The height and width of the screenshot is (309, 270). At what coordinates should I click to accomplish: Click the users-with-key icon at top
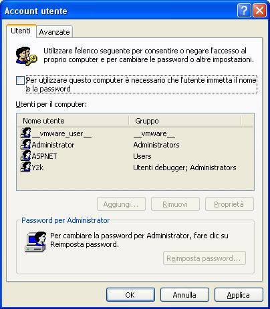point(26,56)
